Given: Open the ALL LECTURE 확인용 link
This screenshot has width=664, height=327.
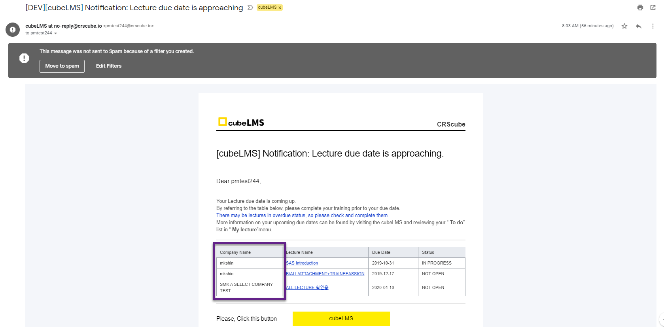Looking at the screenshot, I should (307, 287).
